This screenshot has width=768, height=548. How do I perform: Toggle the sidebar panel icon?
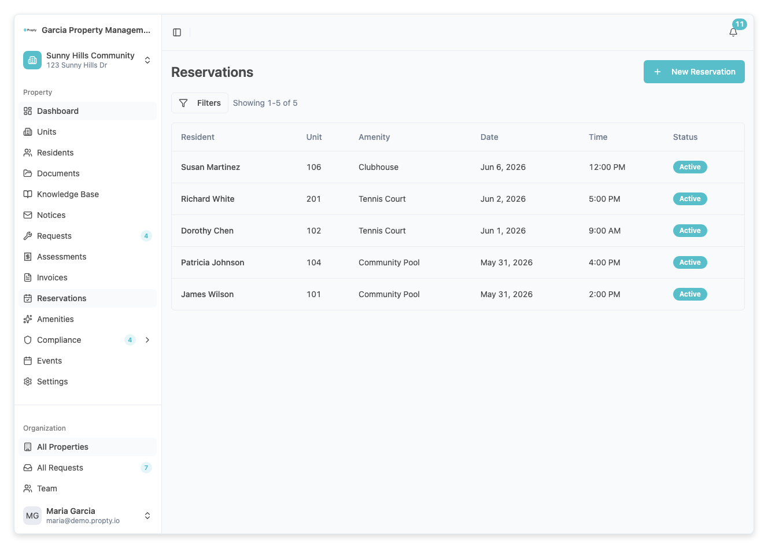point(177,32)
